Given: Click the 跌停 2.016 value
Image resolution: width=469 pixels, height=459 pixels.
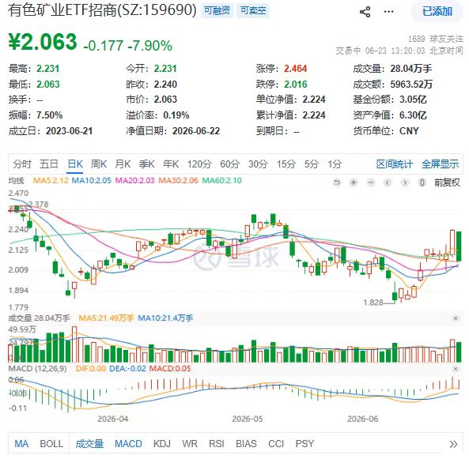Looking at the screenshot, I should 295,85.
